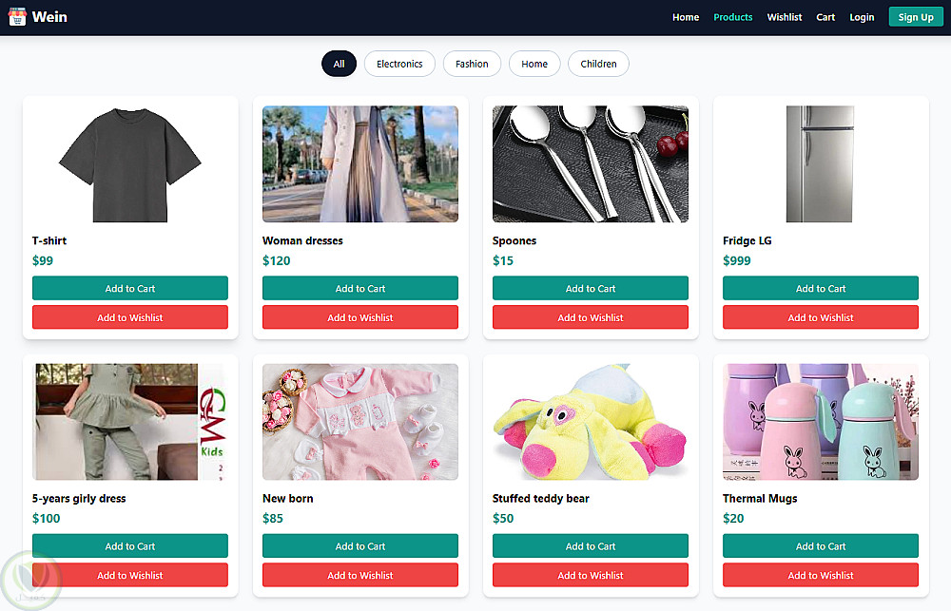Add Fridge LG to cart
Screen dimensions: 951x611
click(821, 288)
